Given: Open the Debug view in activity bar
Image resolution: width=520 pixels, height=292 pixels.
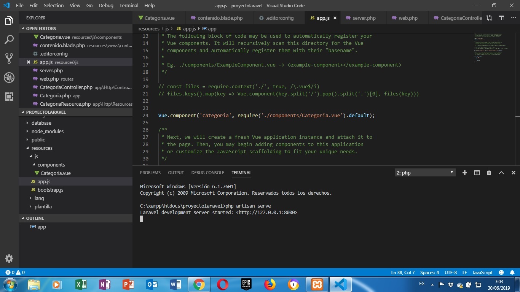Looking at the screenshot, I should 9,78.
